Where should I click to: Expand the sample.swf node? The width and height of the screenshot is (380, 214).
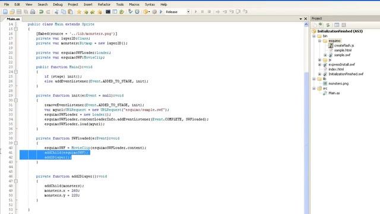[x=325, y=55]
